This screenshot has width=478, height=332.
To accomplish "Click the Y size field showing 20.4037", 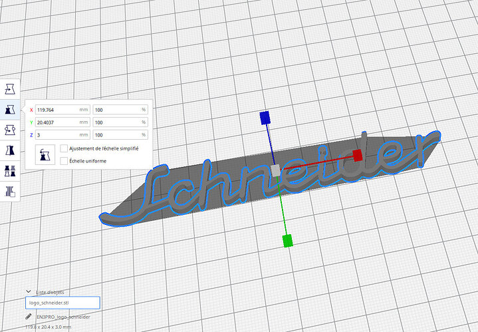I will click(x=62, y=122).
